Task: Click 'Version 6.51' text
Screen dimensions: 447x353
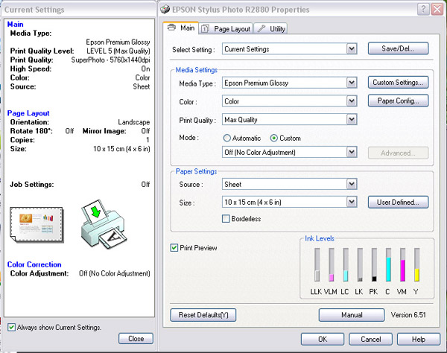Action: pos(408,315)
